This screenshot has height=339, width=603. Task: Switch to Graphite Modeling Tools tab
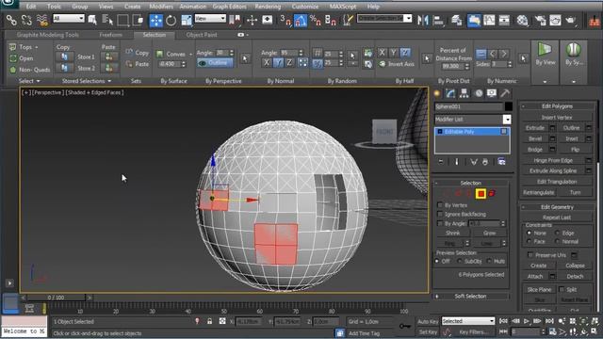click(48, 35)
